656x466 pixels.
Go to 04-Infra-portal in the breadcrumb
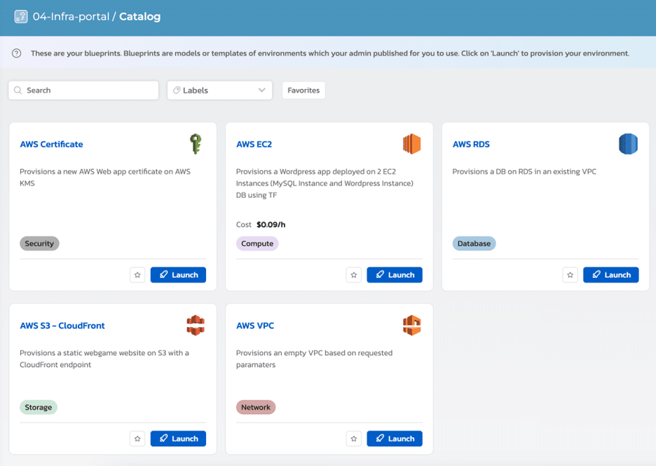point(71,16)
